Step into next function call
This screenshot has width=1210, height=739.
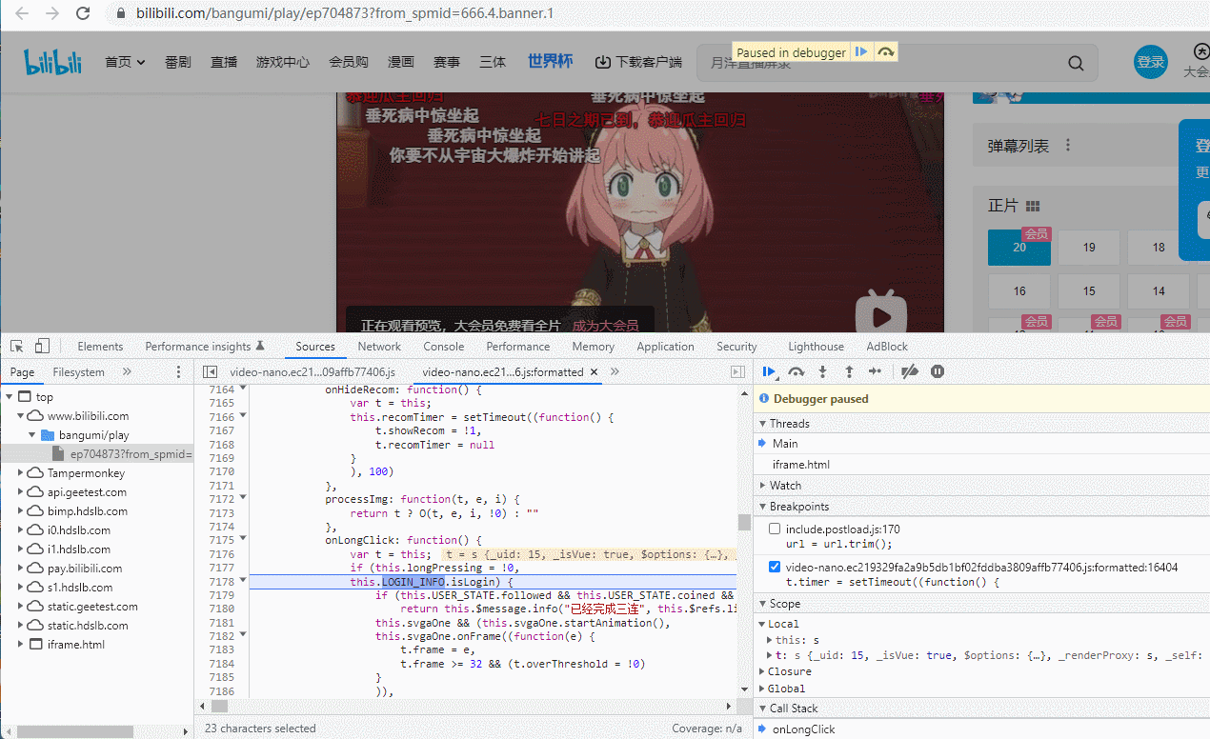(823, 371)
